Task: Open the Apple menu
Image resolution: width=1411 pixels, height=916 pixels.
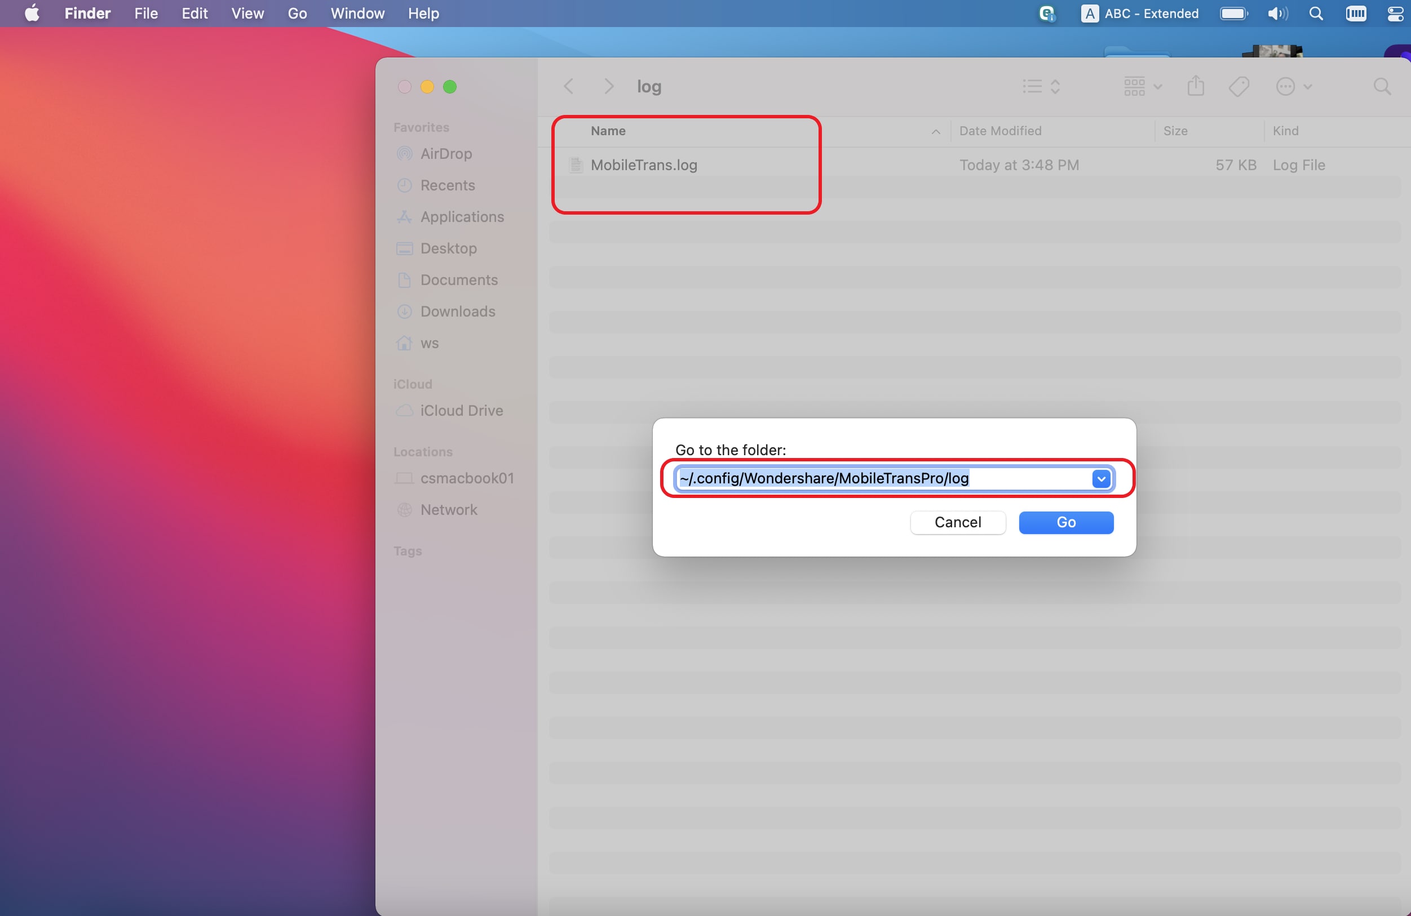Action: 33,13
